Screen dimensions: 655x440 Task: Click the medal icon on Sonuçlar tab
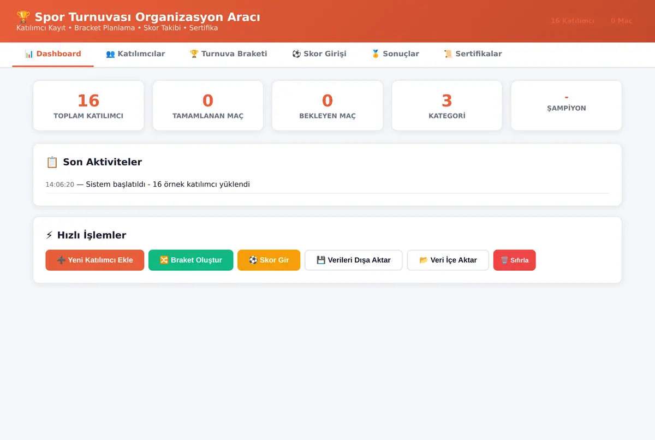[x=375, y=54]
